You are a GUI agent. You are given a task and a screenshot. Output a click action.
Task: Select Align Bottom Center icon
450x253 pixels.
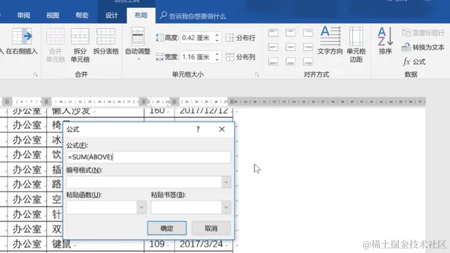[290, 61]
